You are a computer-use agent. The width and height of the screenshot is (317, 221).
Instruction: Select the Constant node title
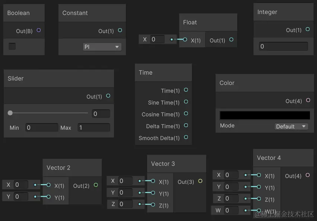click(75, 13)
